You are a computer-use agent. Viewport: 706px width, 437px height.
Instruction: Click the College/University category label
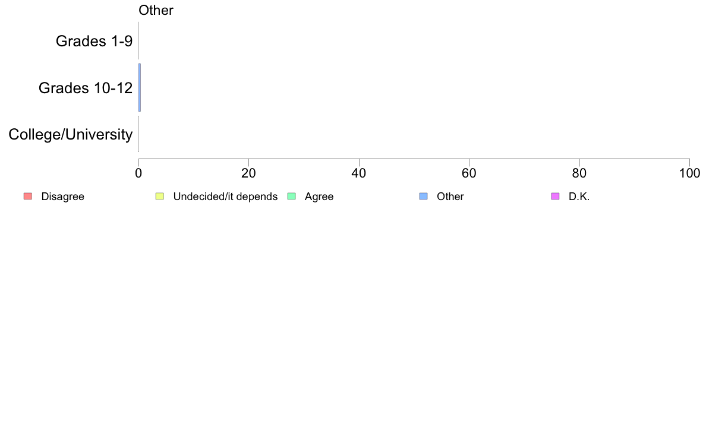(71, 134)
